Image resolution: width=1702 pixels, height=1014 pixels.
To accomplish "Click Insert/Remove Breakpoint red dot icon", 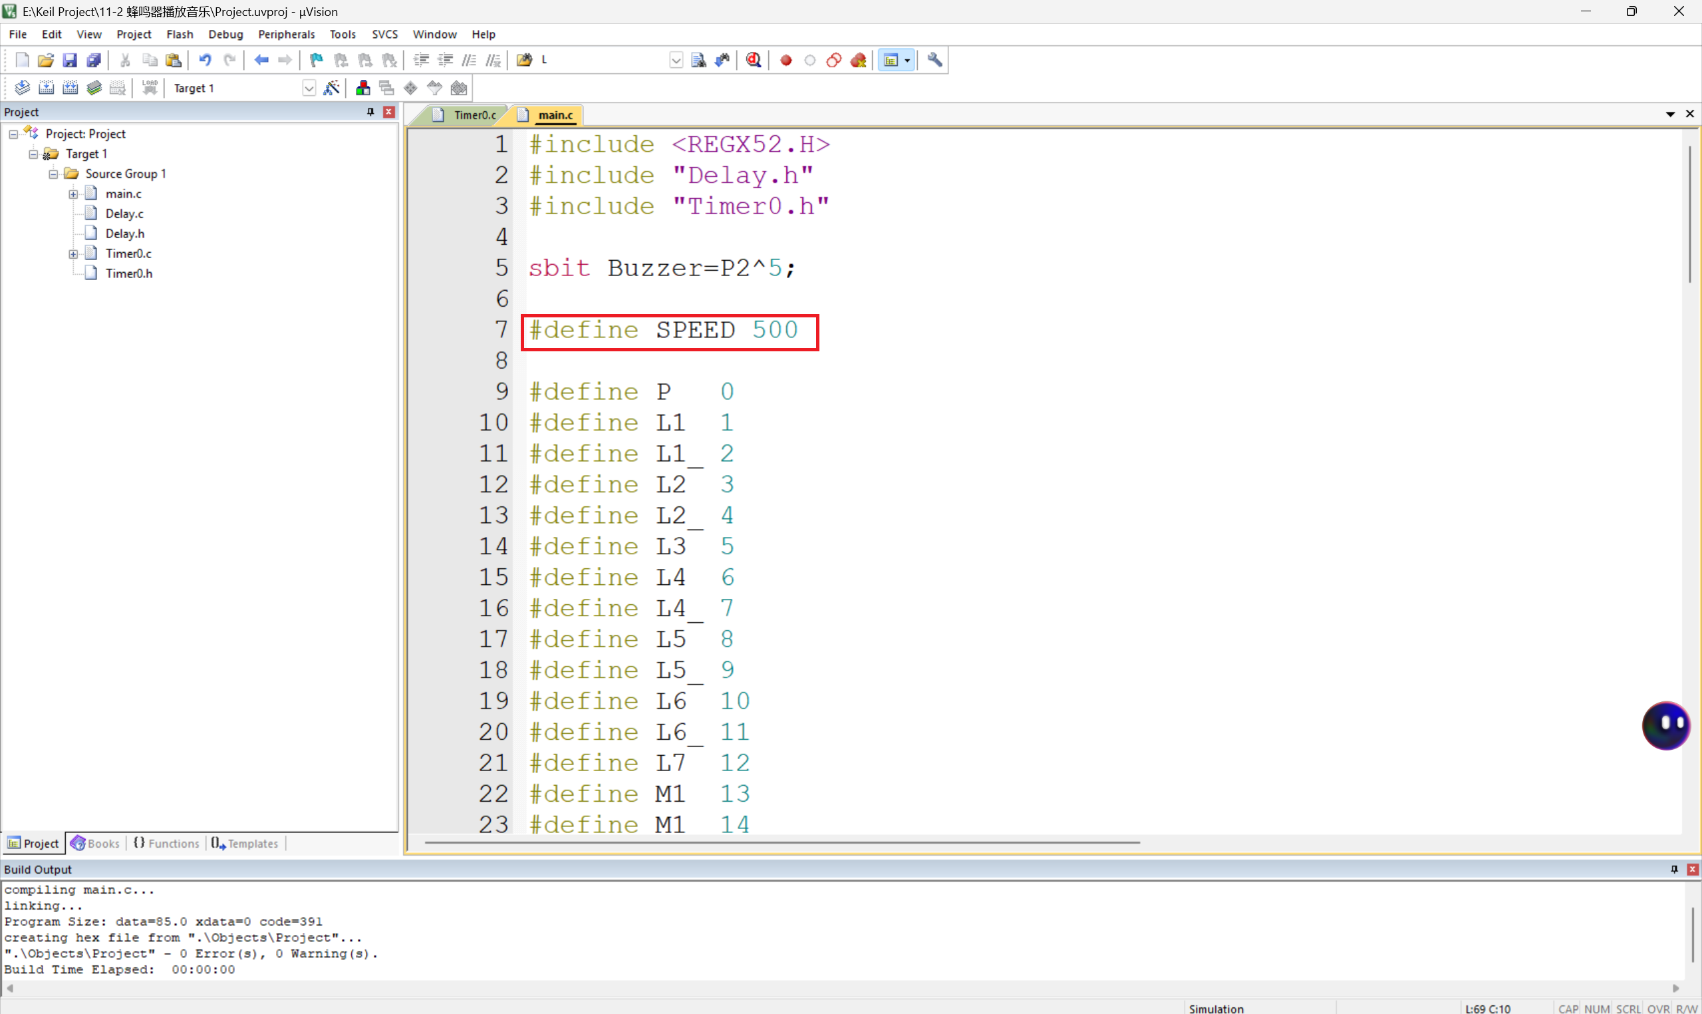I will coord(785,60).
